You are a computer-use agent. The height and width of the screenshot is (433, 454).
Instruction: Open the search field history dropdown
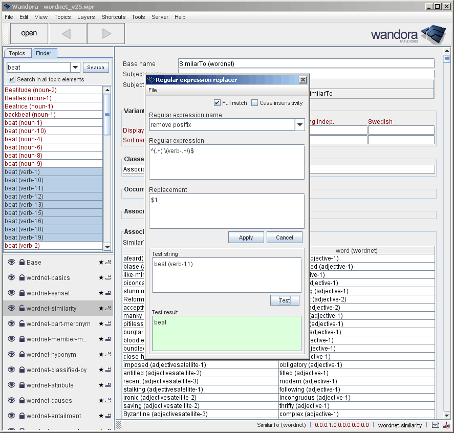[75, 67]
